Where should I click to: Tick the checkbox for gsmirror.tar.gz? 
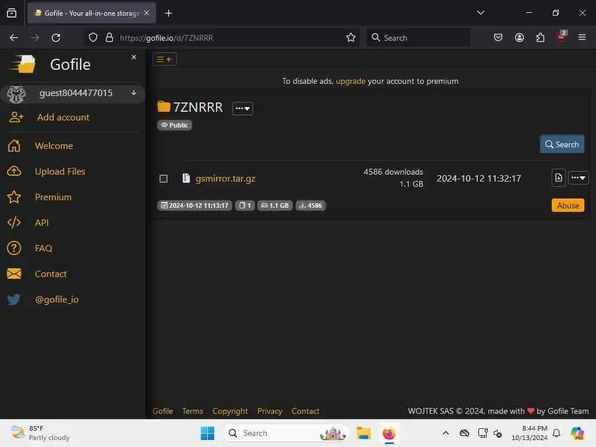coord(164,179)
